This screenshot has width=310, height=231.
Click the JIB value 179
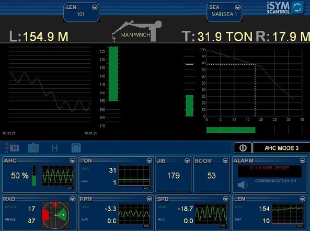pos(174,176)
